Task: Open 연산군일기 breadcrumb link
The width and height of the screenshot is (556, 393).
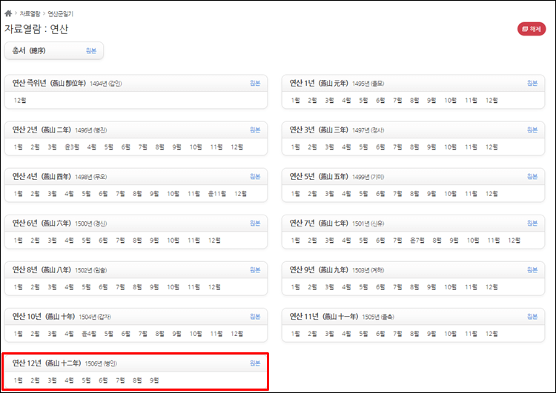Action: (60, 14)
